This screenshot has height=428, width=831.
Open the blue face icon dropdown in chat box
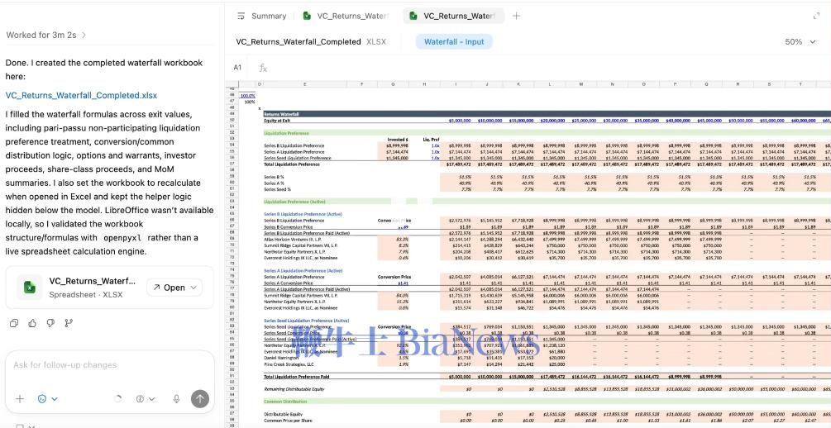pyautogui.click(x=47, y=398)
